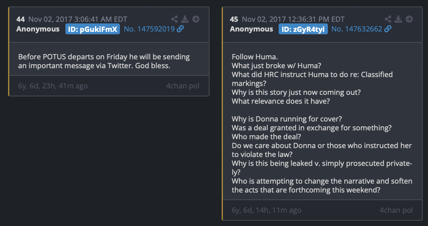Go to post 45 with arrow circle icon

409,19
